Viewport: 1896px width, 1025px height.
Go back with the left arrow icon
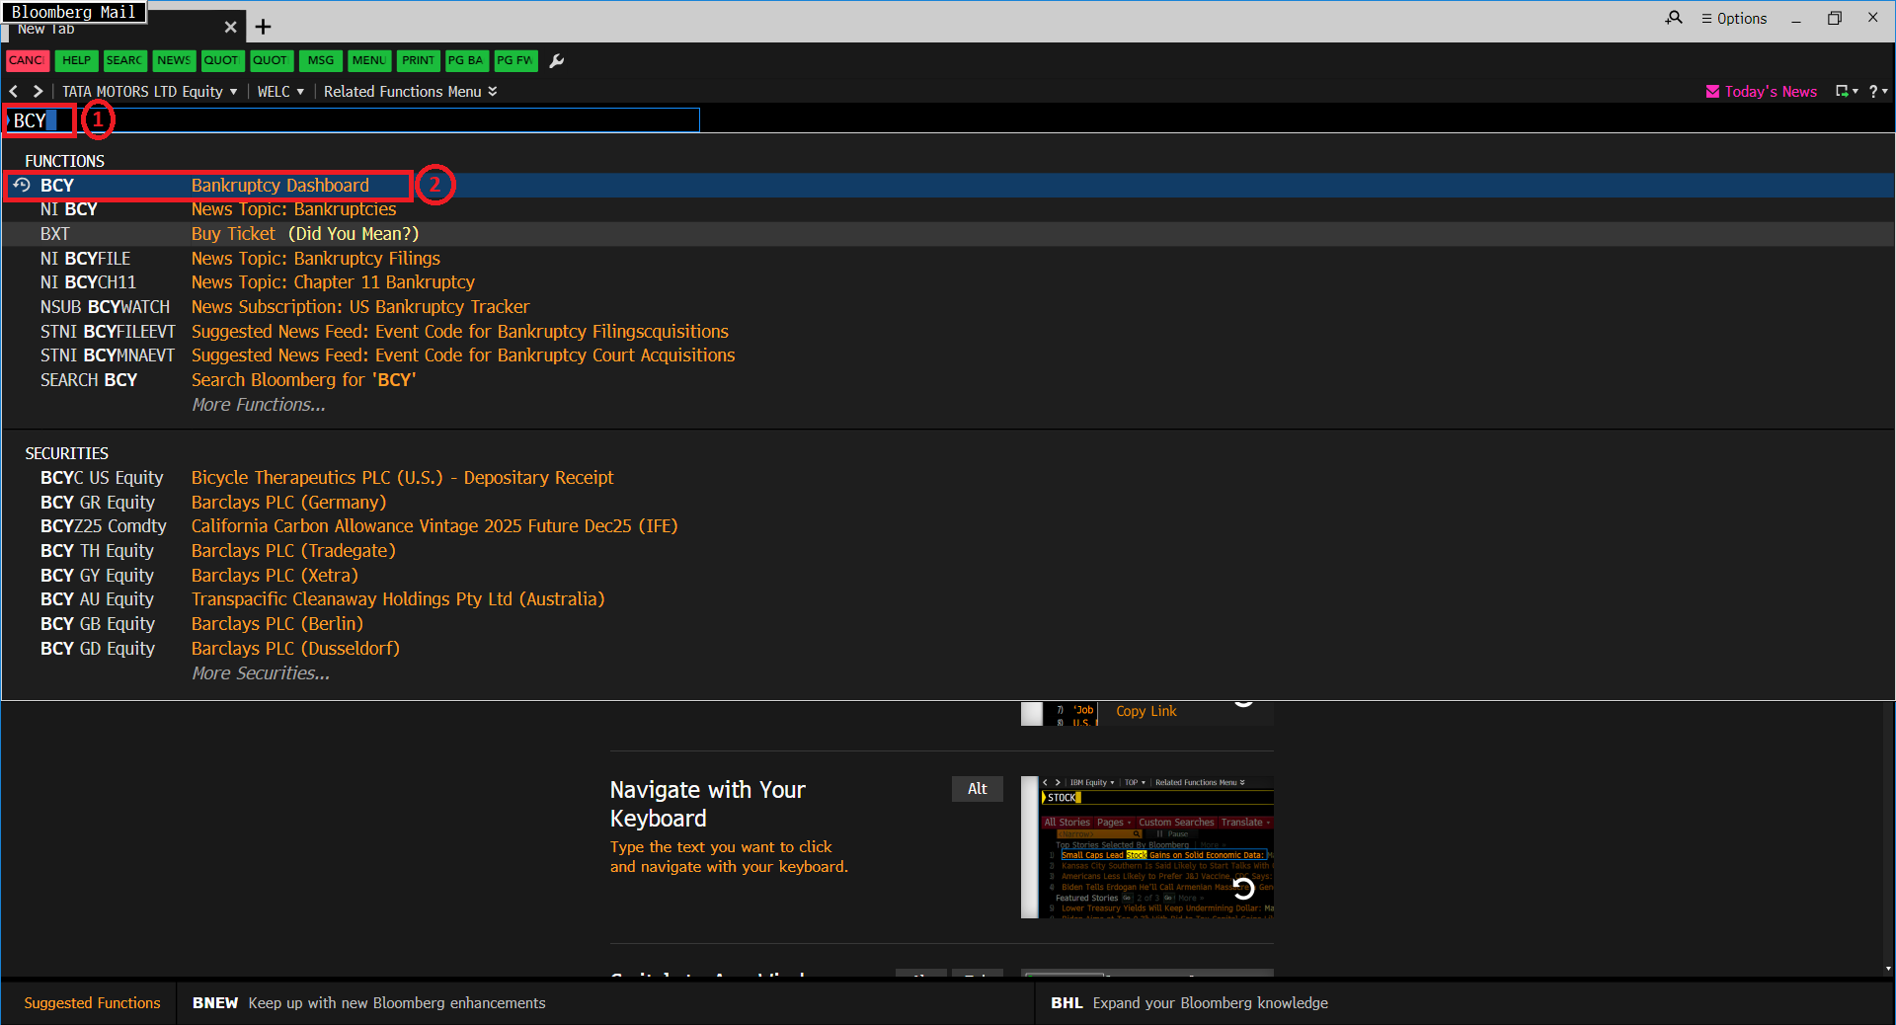click(14, 91)
